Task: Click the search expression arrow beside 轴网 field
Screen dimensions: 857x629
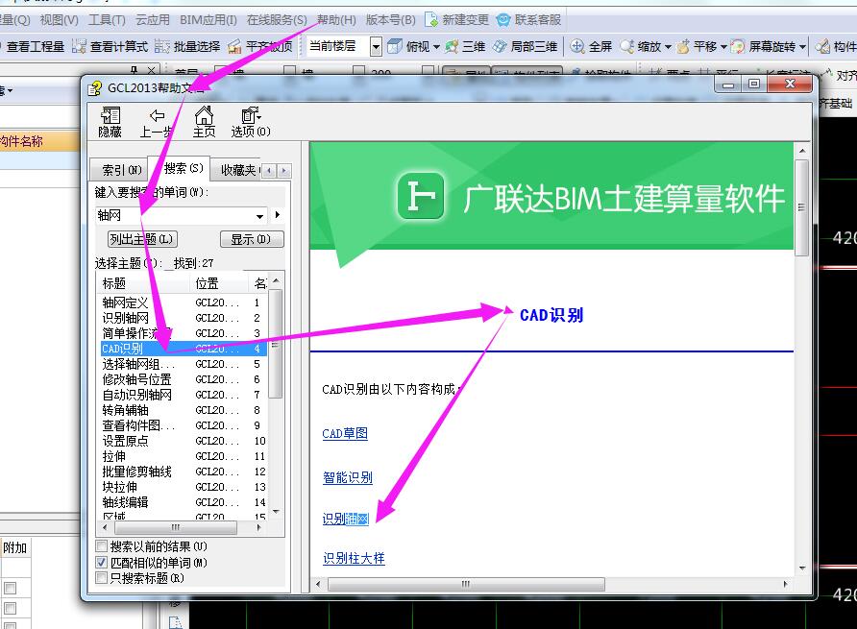Action: click(x=278, y=215)
